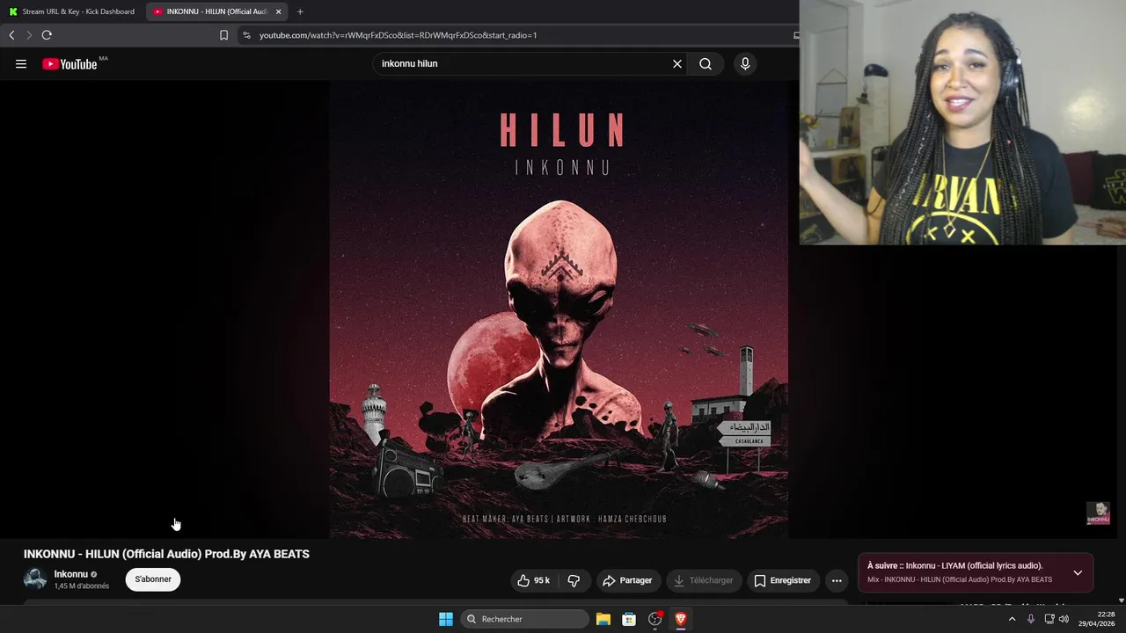Open the network tray icon
The height and width of the screenshot is (633, 1126).
1049,619
